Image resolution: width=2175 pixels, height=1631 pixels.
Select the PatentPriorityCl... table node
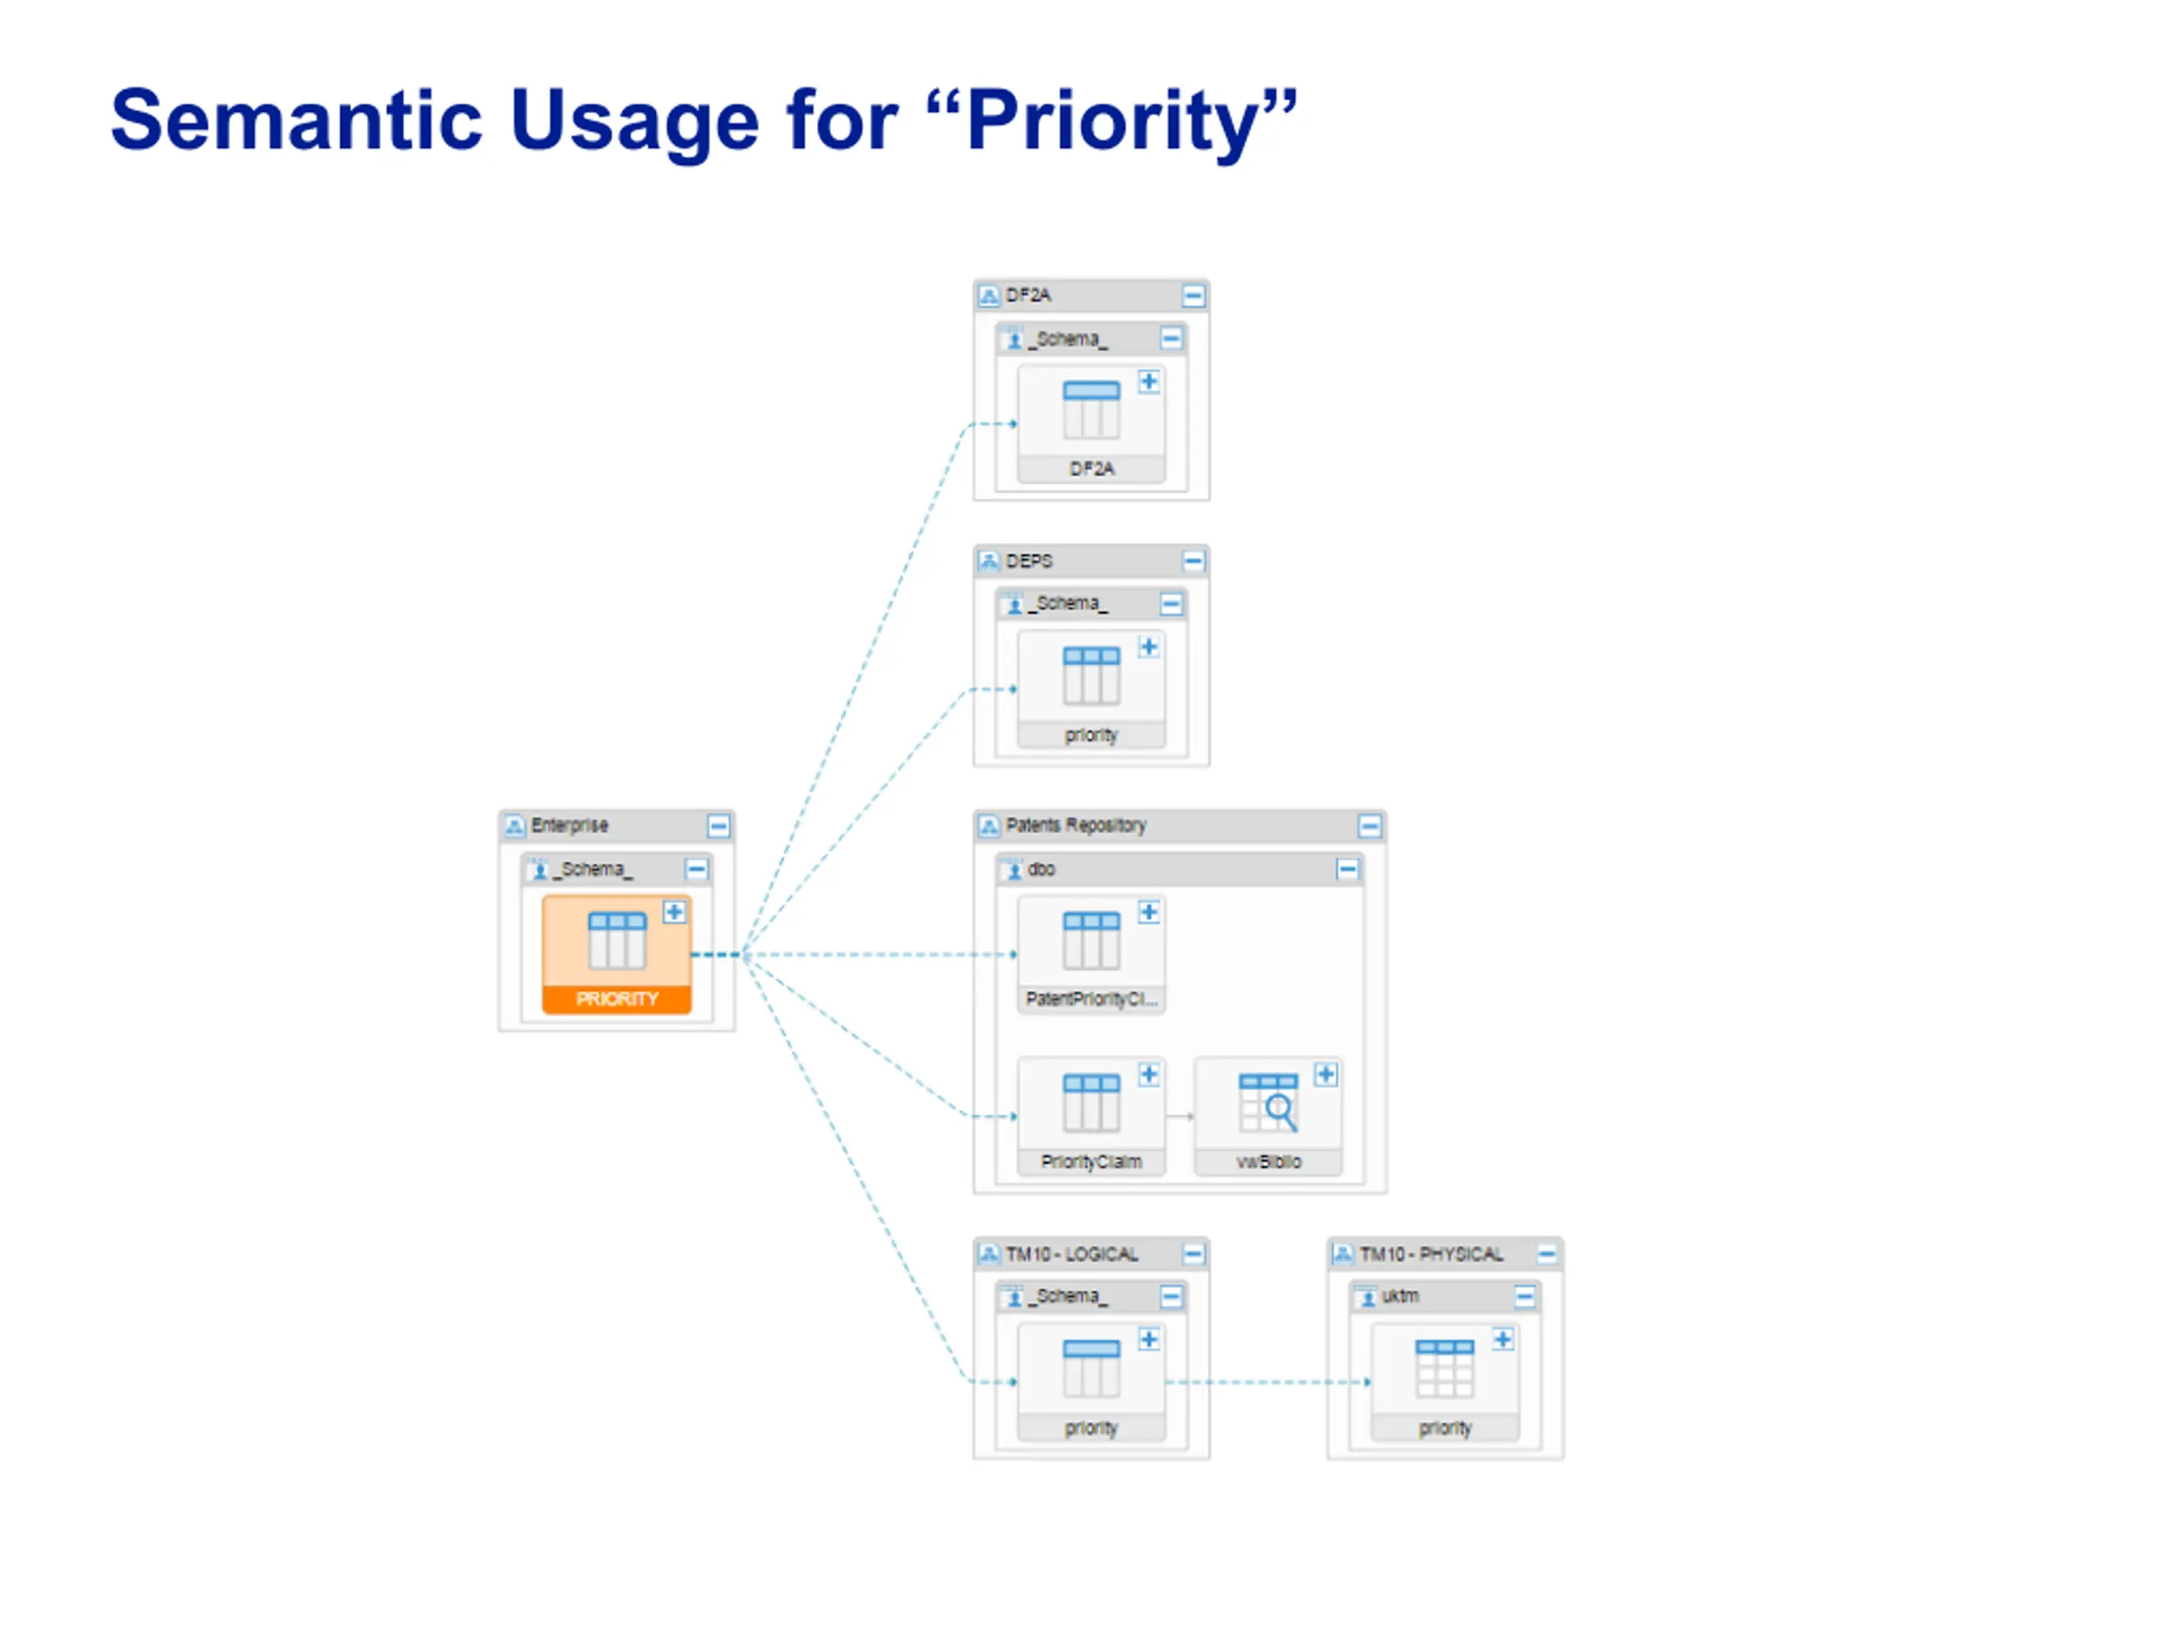click(x=1090, y=954)
